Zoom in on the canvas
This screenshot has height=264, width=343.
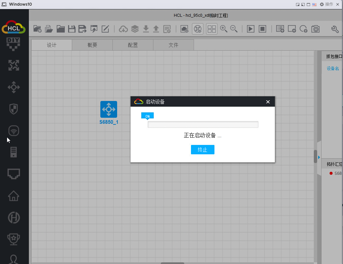[224, 29]
